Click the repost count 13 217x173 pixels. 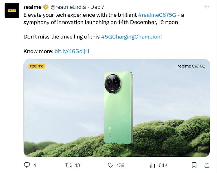[77, 165]
